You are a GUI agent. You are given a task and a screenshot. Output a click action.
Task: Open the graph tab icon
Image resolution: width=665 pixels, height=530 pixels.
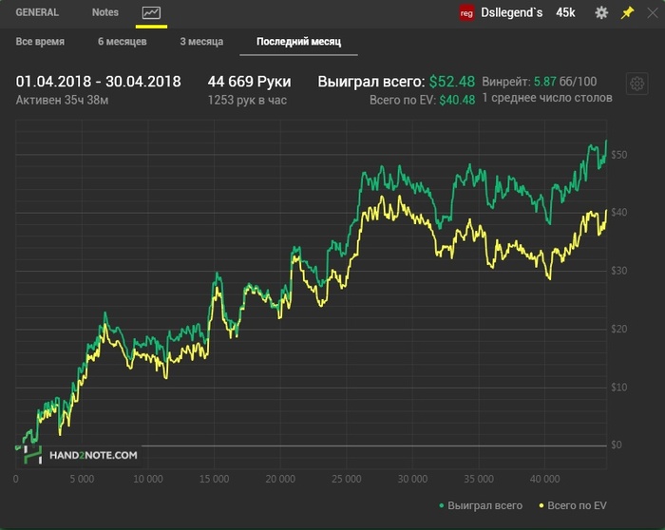151,12
